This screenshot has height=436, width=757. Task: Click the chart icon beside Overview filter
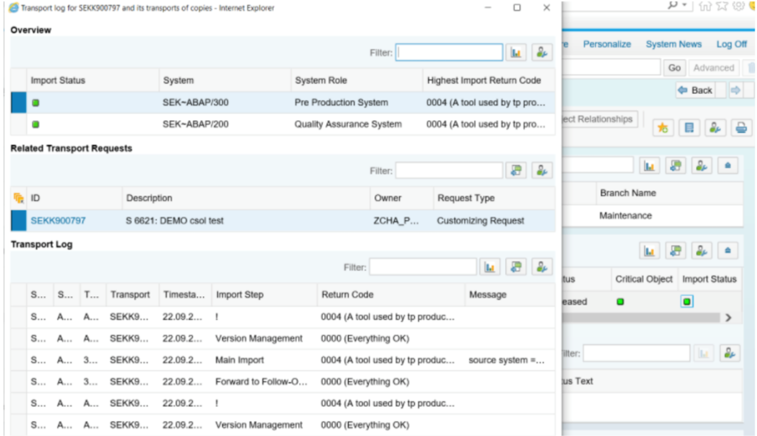click(516, 52)
